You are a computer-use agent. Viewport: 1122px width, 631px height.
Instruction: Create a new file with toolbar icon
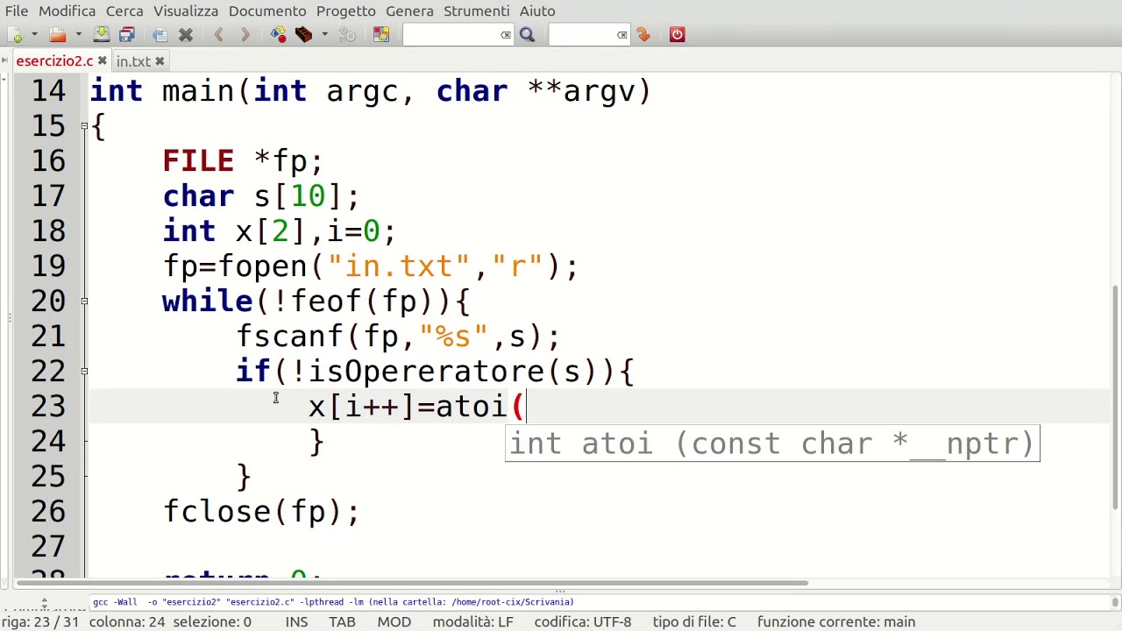click(x=16, y=35)
